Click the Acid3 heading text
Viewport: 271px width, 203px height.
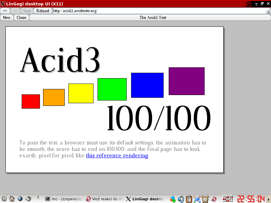[60, 60]
